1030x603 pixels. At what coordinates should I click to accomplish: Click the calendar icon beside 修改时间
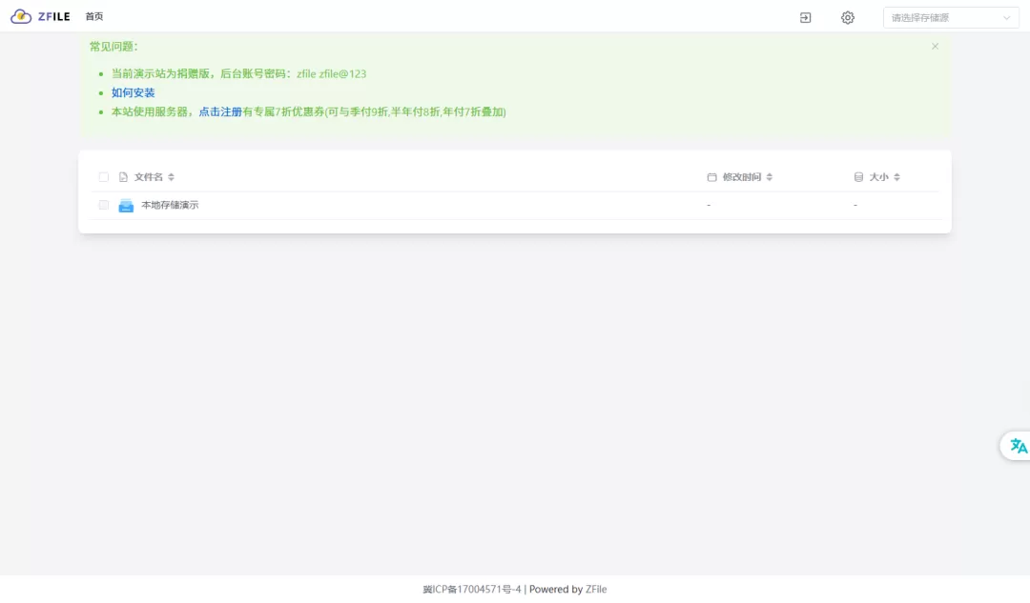711,177
